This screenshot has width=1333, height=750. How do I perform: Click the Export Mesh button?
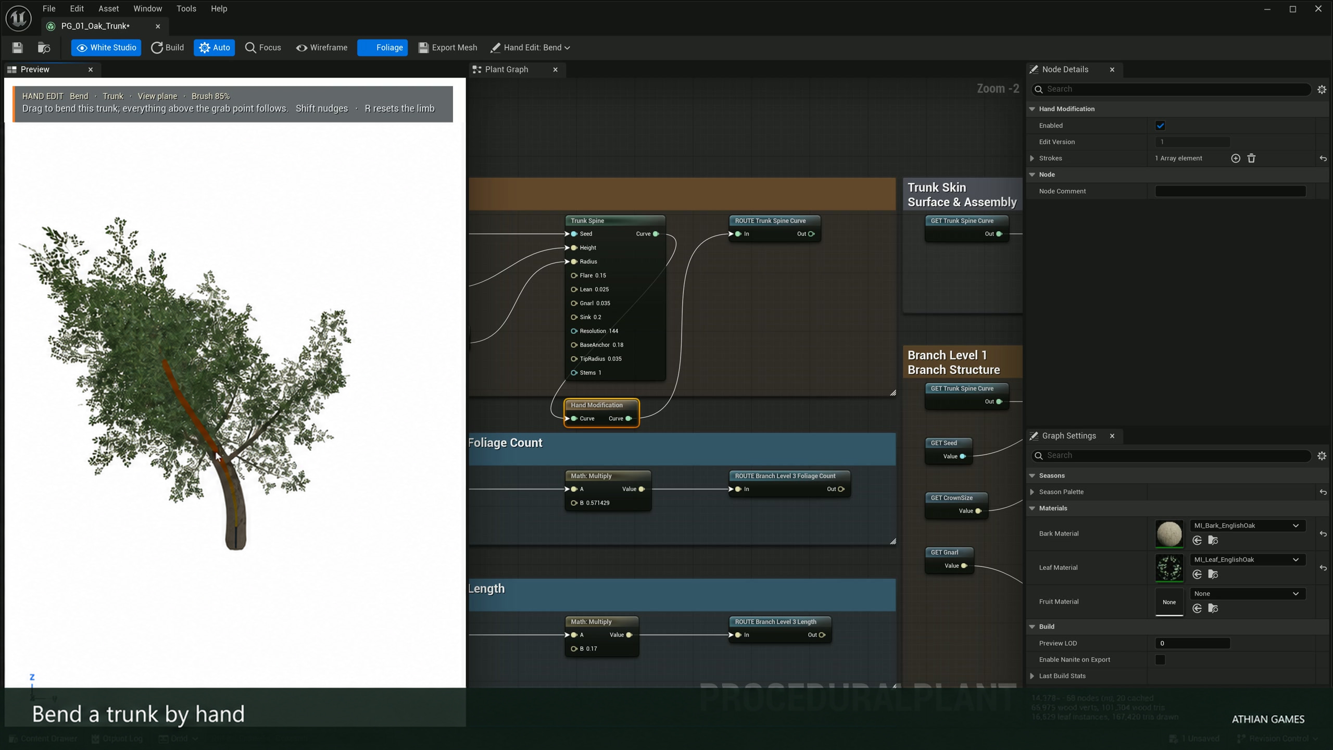[x=448, y=47]
